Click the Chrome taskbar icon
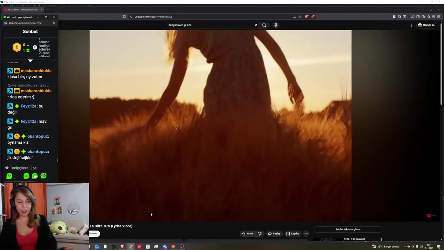This screenshot has height=250, width=444. [131, 247]
